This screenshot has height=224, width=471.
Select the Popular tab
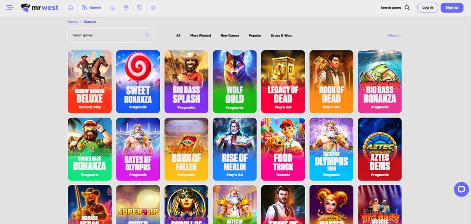(255, 35)
